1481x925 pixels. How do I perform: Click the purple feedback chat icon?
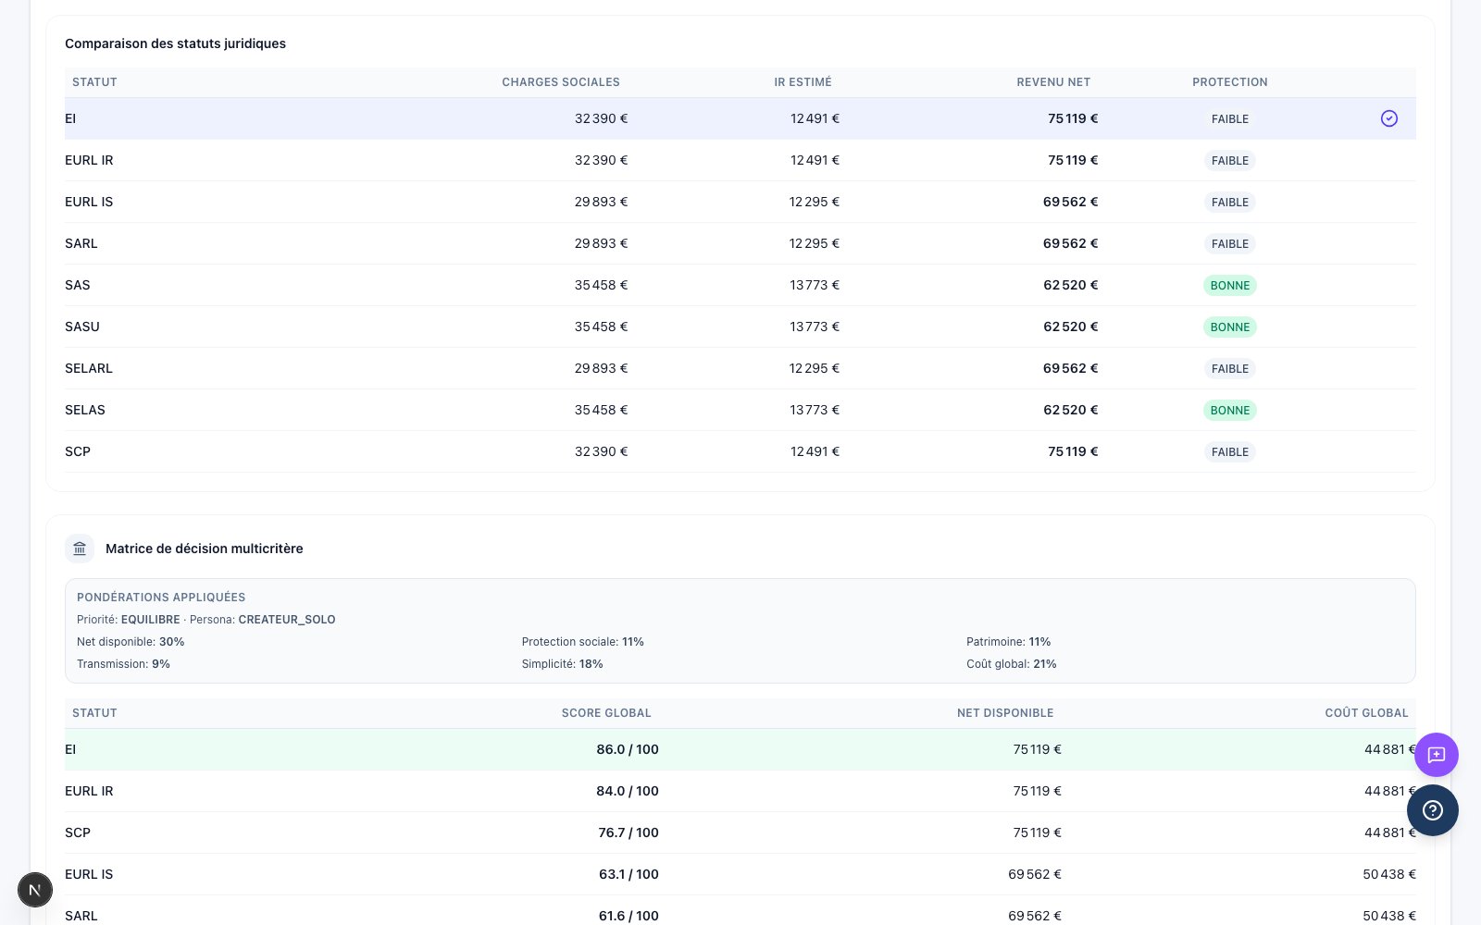click(1436, 755)
